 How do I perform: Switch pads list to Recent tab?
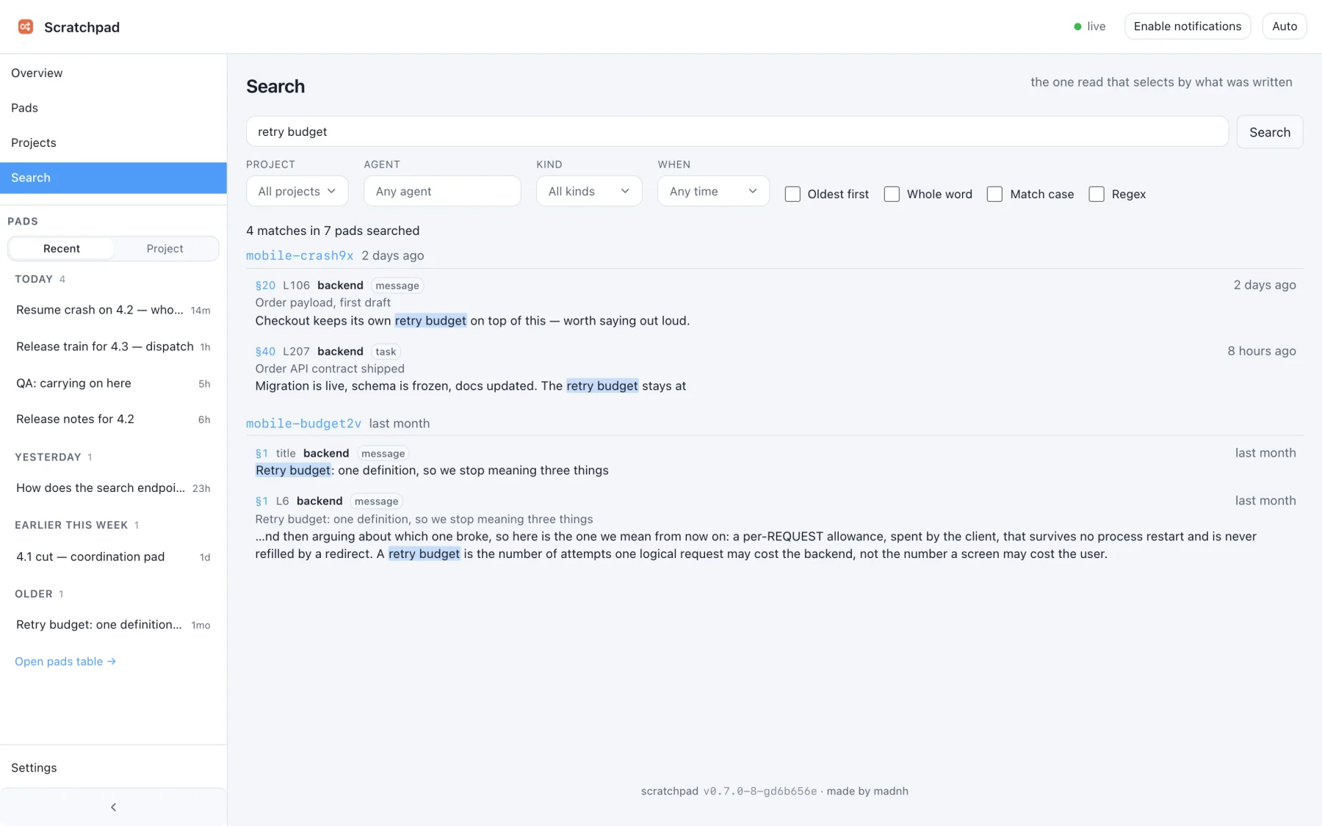62,248
